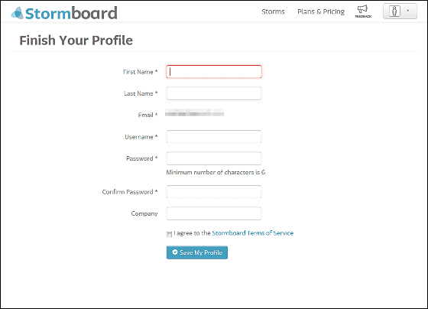Screen dimensions: 428x309
Task: Open Stormboard Terms of Service link
Action: tap(253, 233)
